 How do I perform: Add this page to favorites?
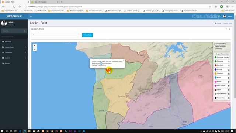(x=210, y=7)
